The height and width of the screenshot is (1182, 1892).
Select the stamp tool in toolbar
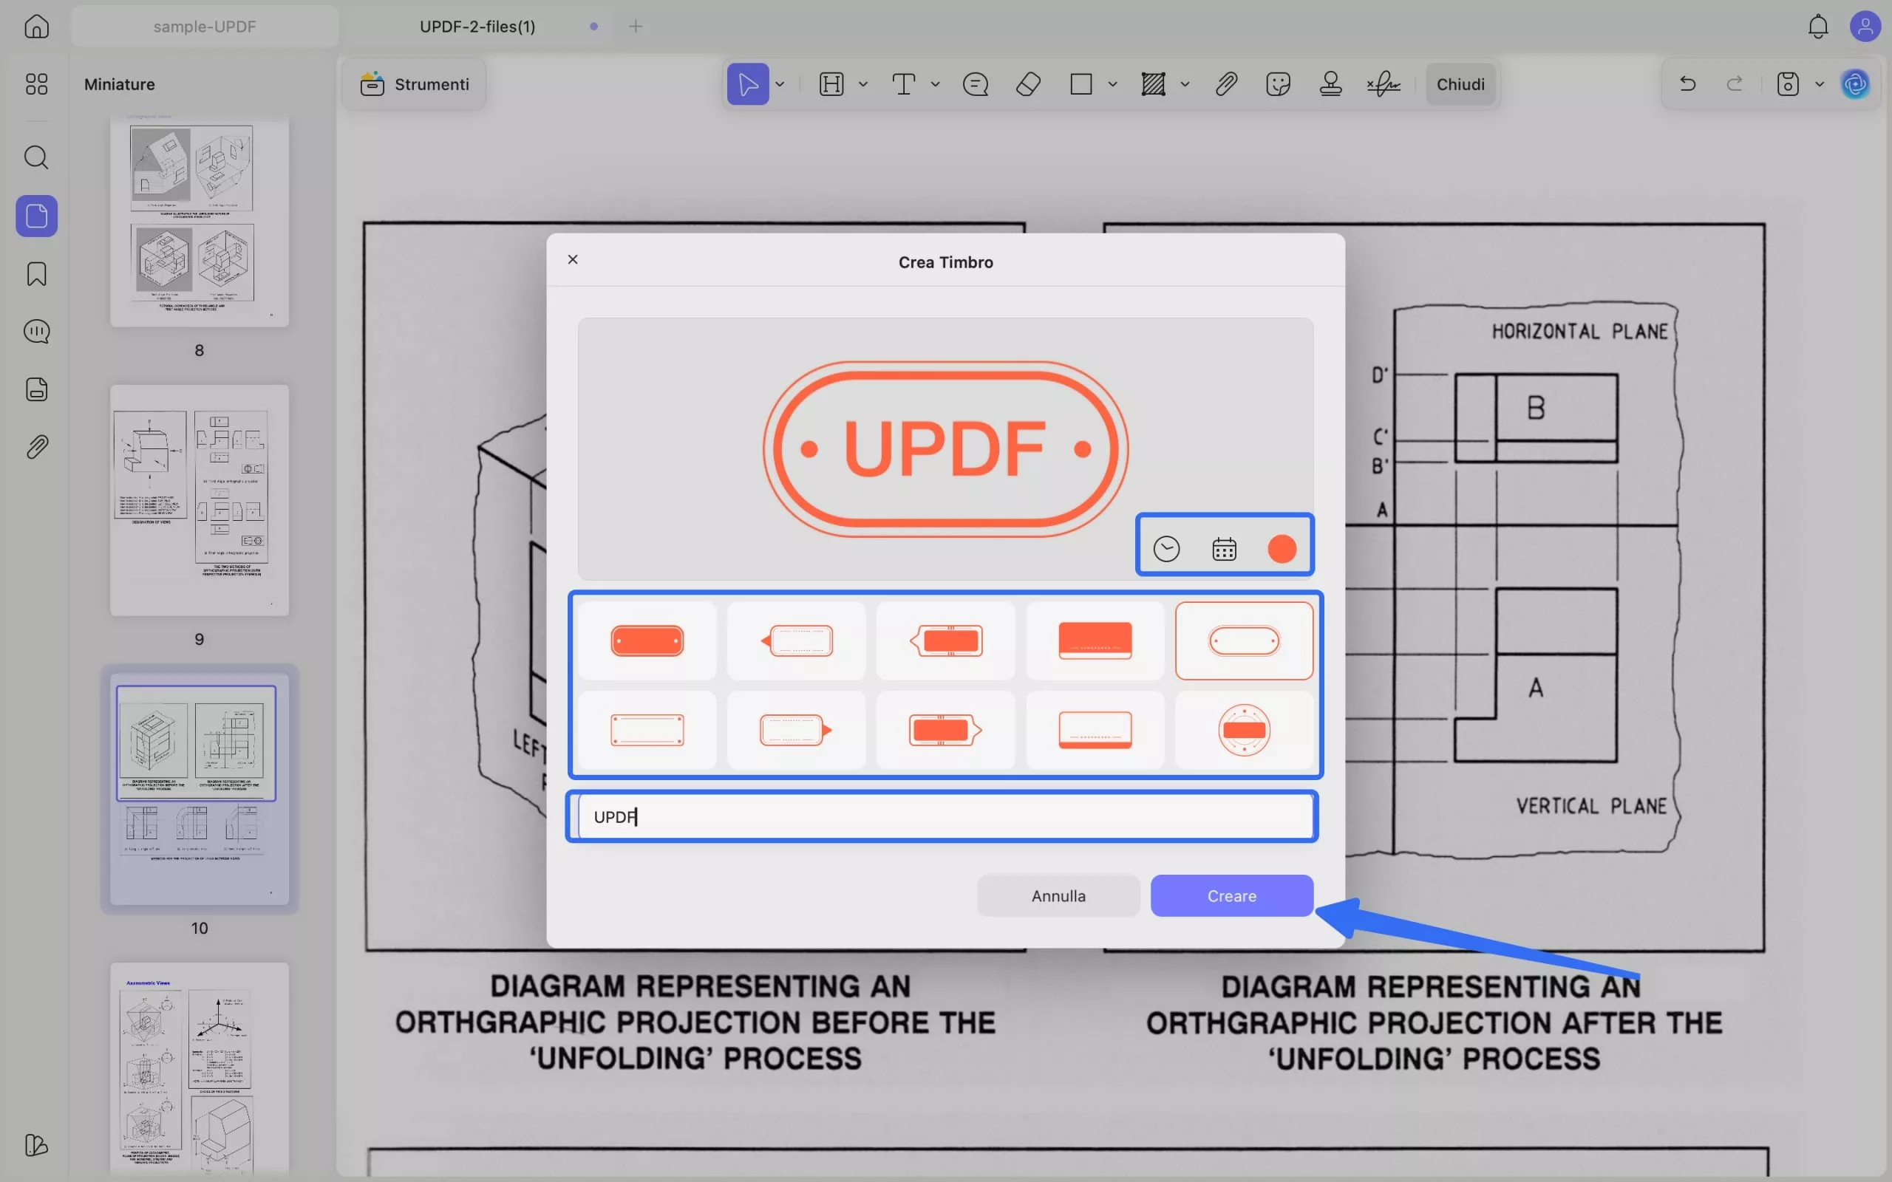click(1330, 83)
